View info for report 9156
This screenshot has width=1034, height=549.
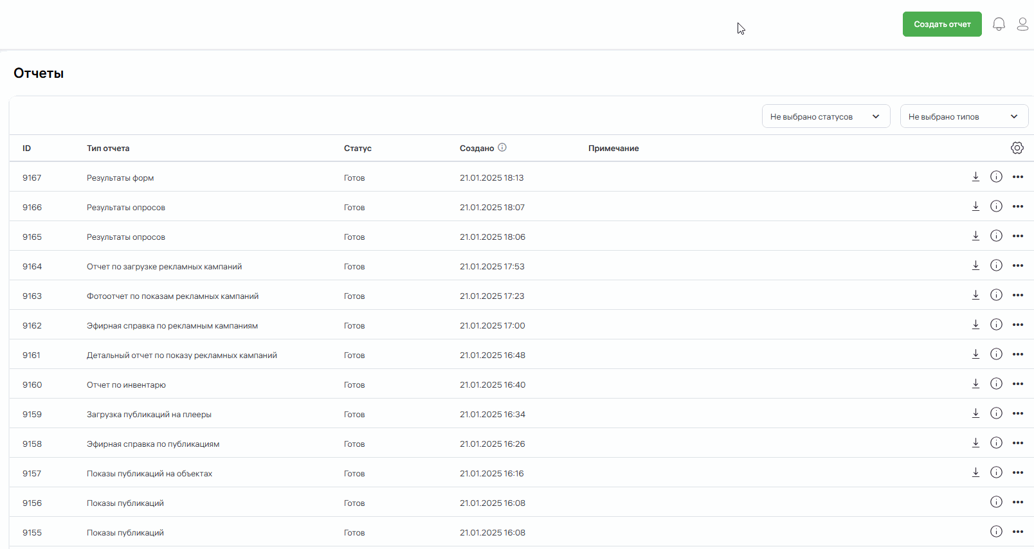click(x=996, y=502)
